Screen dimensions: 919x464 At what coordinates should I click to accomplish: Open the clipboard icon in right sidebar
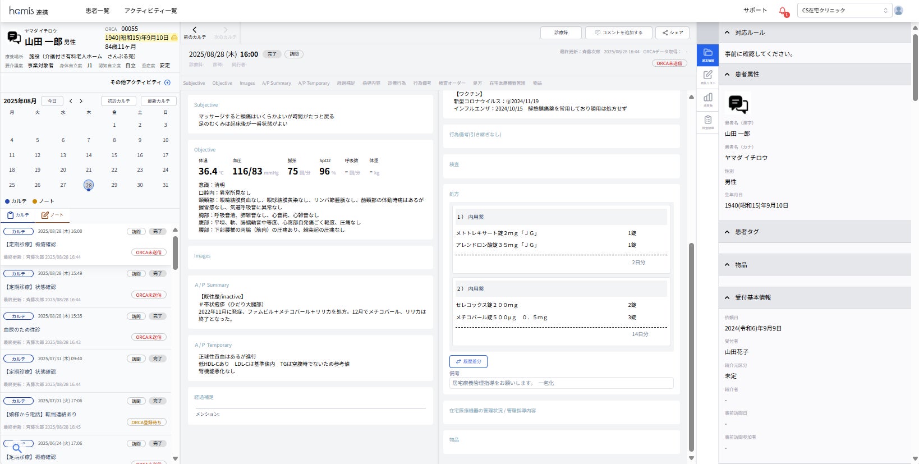coord(707,121)
